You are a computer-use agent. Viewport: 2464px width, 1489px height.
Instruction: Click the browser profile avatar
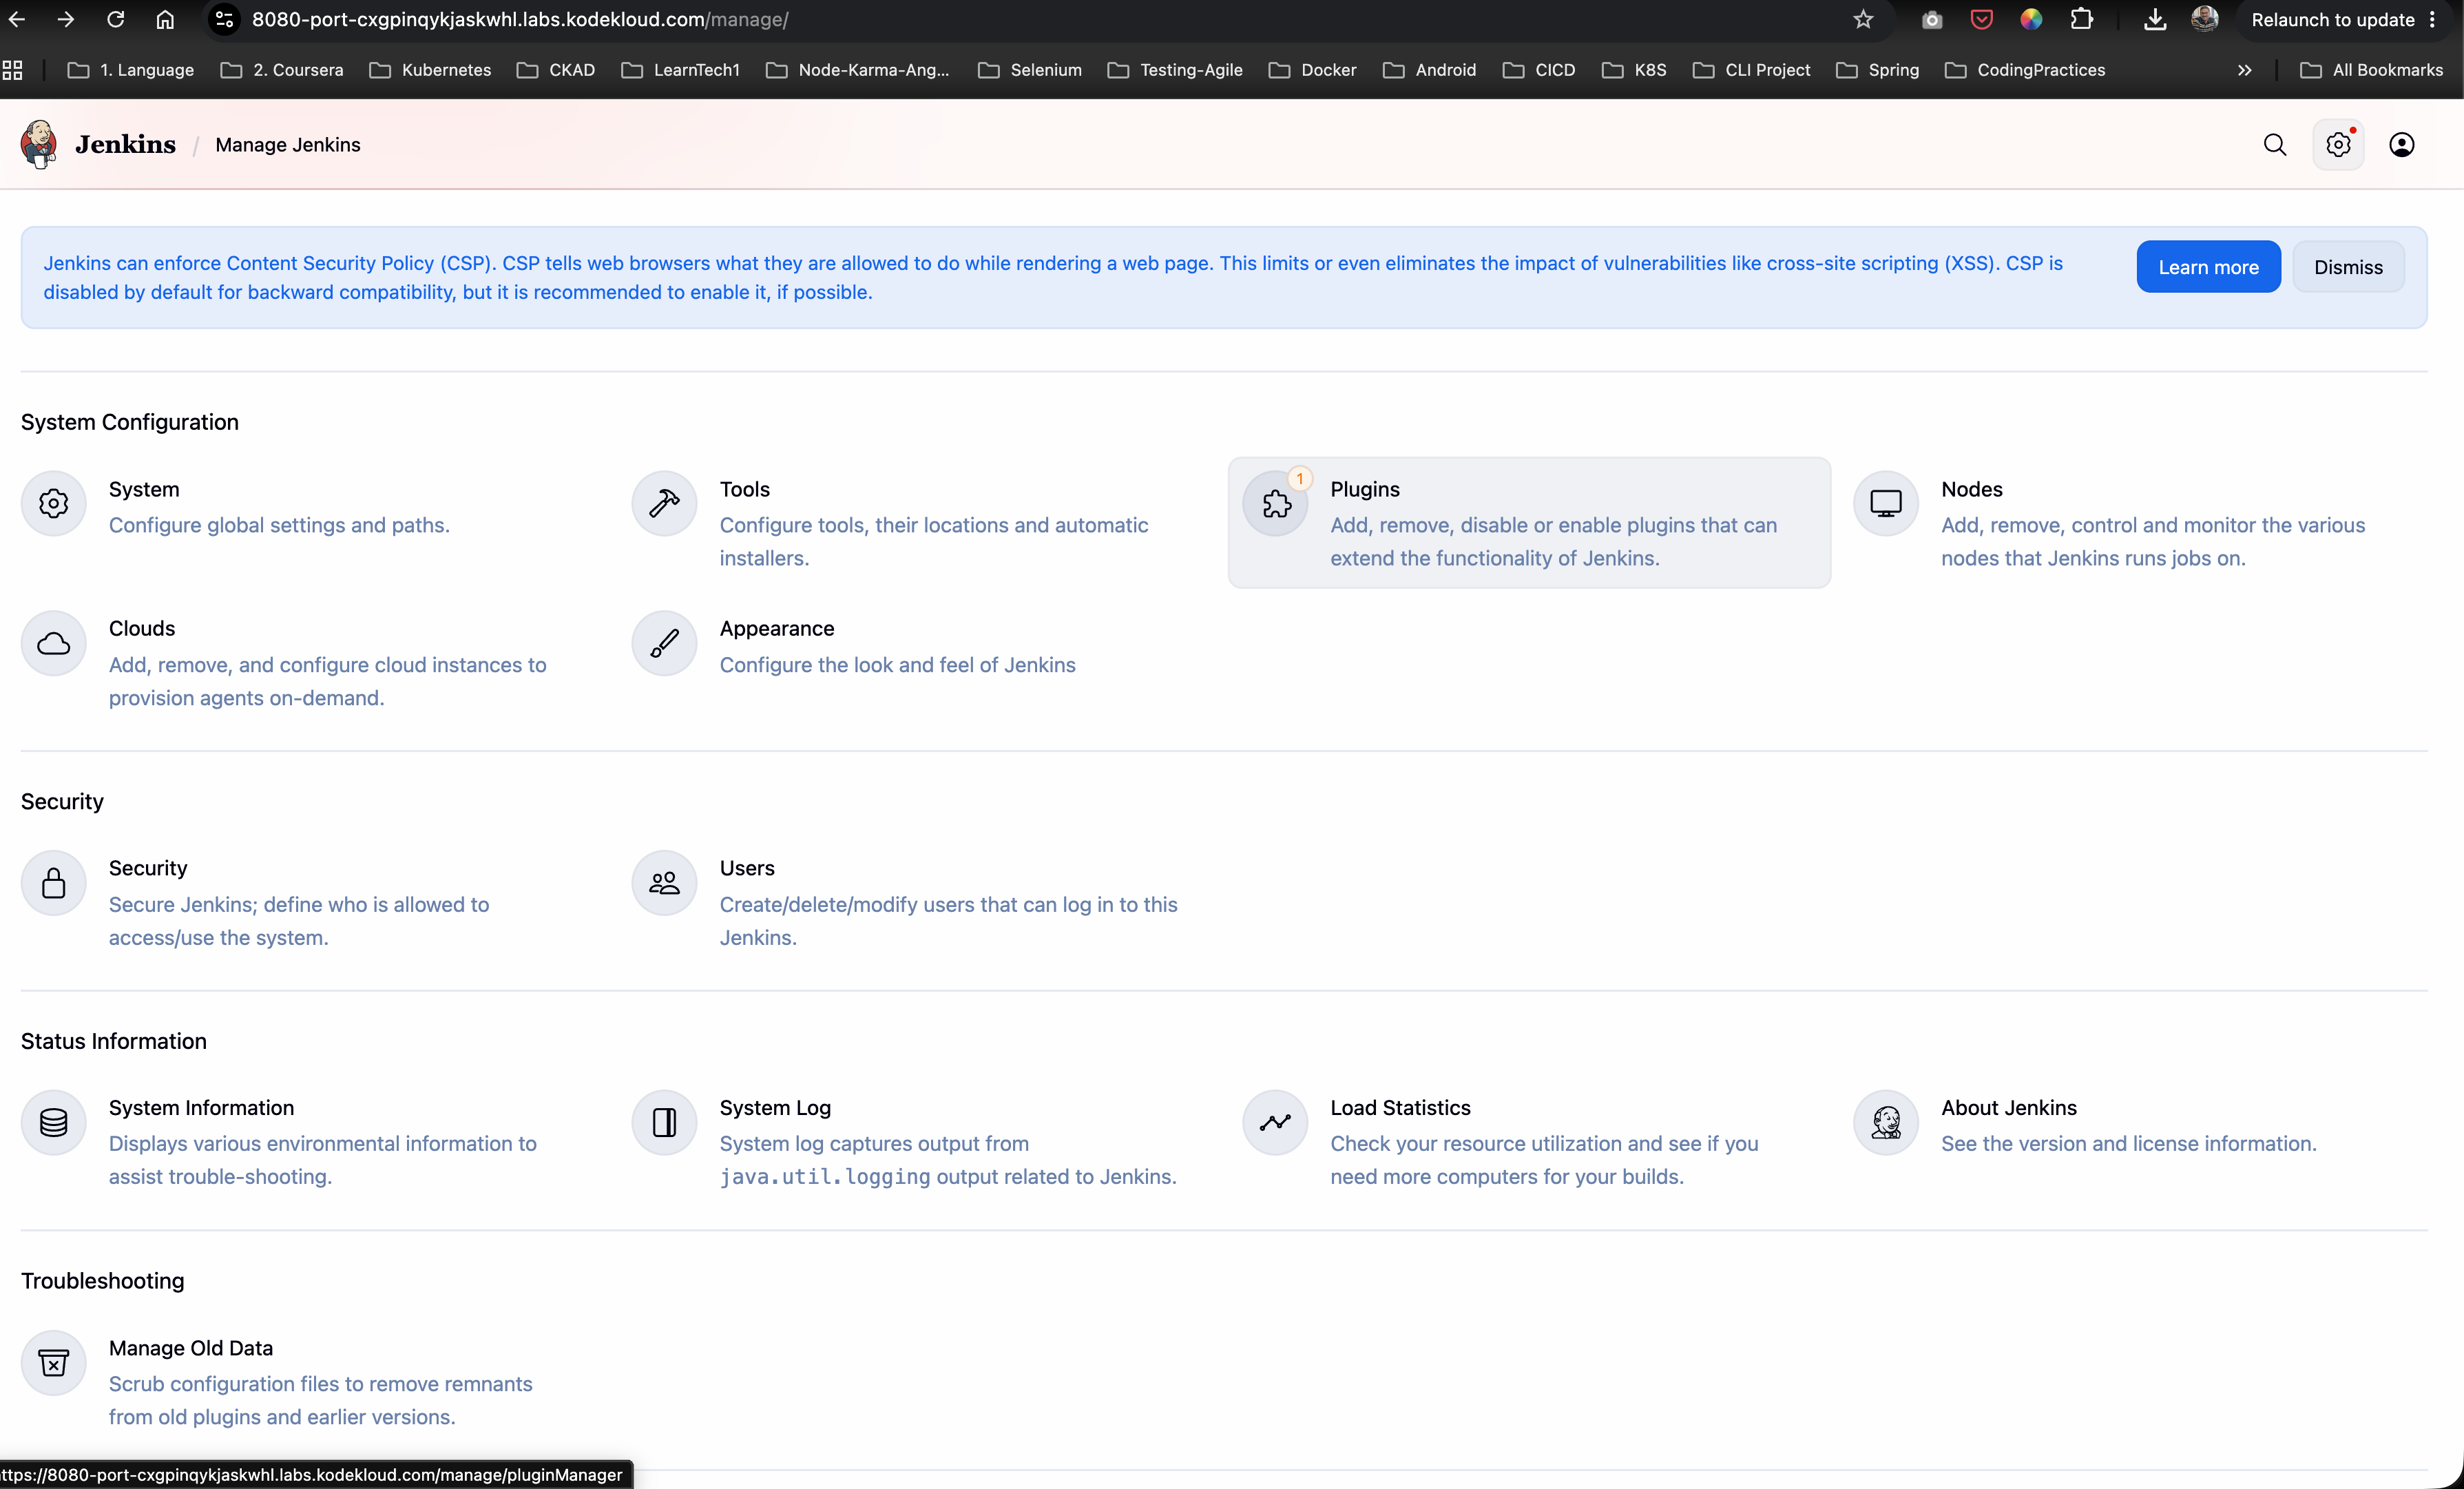[x=2204, y=19]
